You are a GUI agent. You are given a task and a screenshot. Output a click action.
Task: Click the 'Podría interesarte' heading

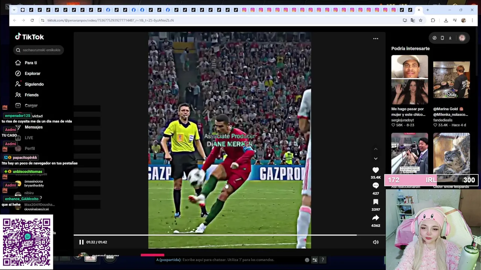click(410, 48)
